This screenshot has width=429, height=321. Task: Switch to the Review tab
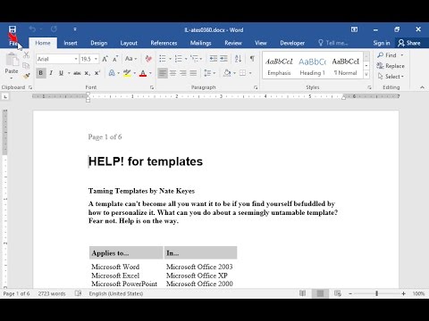[x=233, y=43]
